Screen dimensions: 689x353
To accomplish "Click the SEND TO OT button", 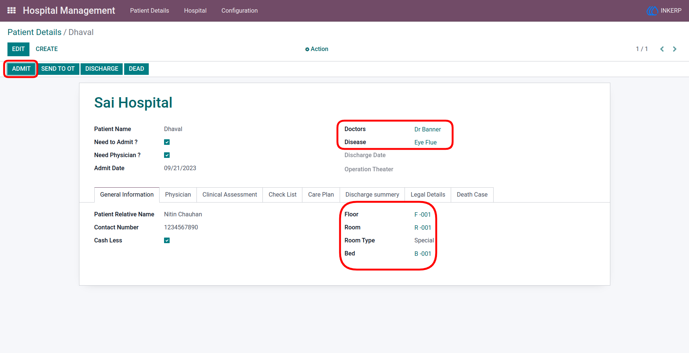I will coord(58,69).
